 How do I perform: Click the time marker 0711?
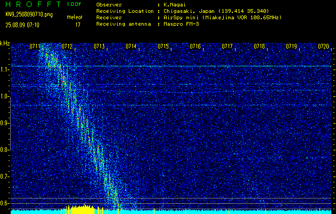coord(35,46)
